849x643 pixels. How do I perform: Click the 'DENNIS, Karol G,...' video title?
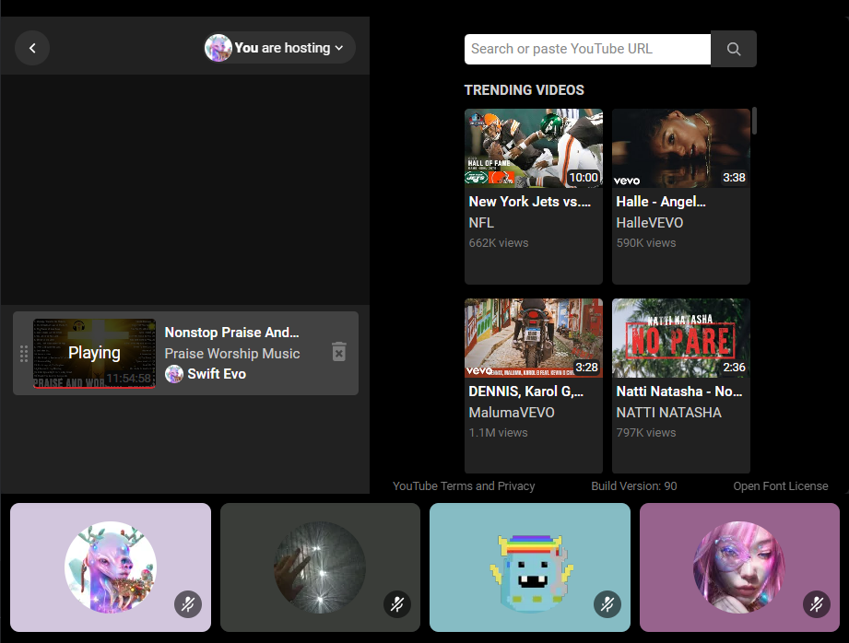[x=525, y=392]
